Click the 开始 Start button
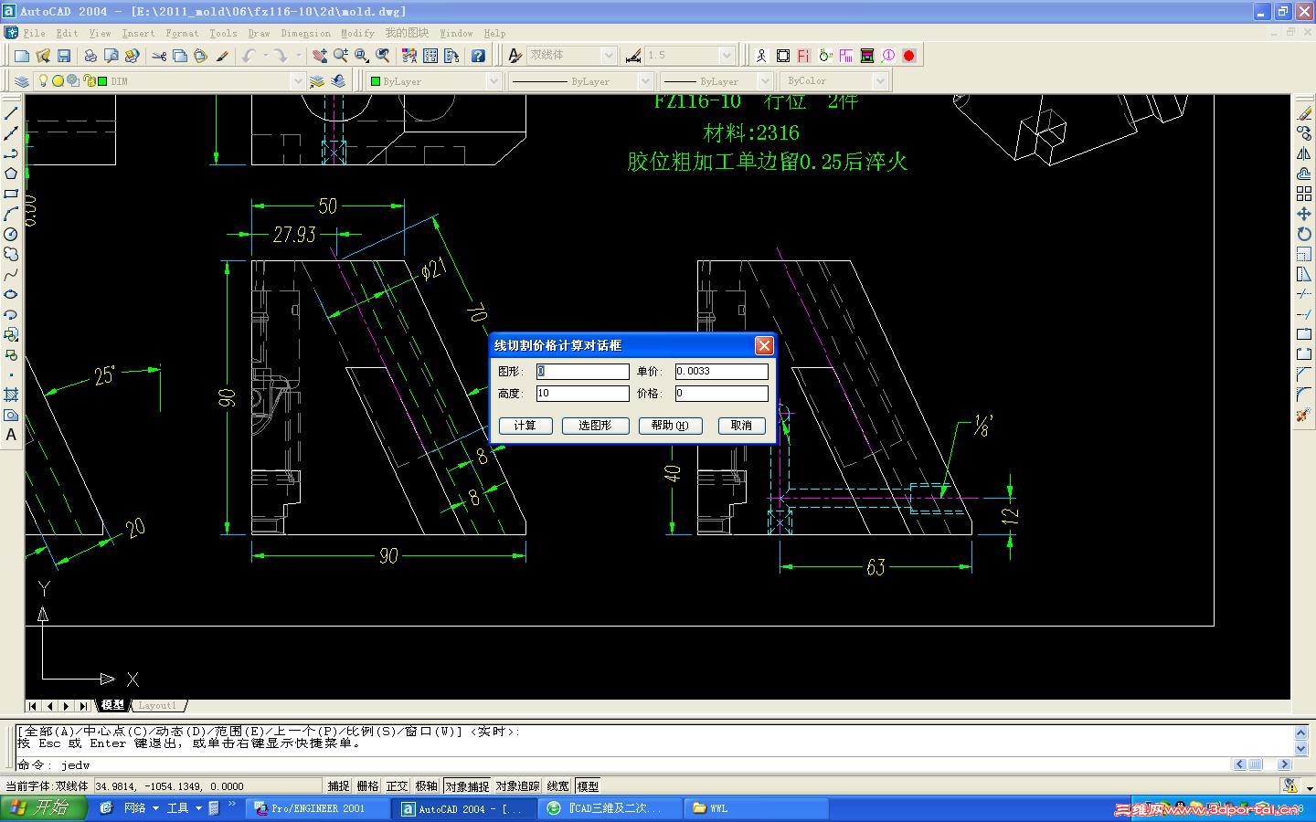The height and width of the screenshot is (822, 1316). 43,808
